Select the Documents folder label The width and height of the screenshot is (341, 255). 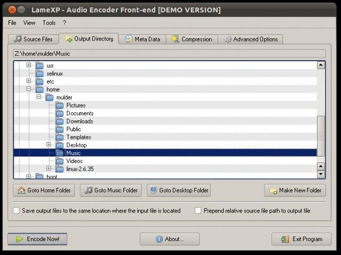click(80, 113)
